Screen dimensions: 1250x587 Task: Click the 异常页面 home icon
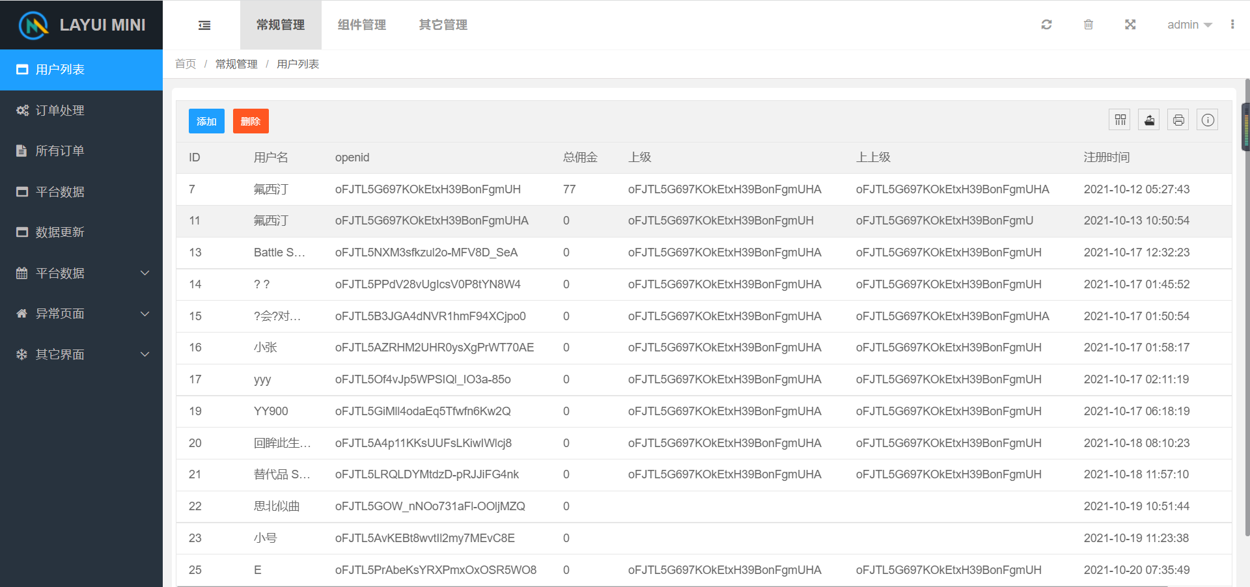(22, 314)
